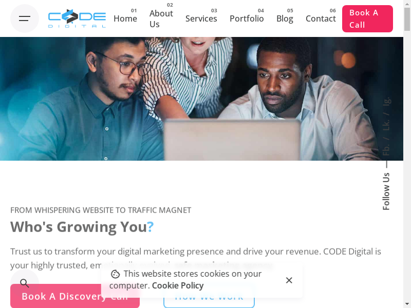Screen dimensions: 411x308
Task: Open the Lk. social link
Action: point(386,125)
